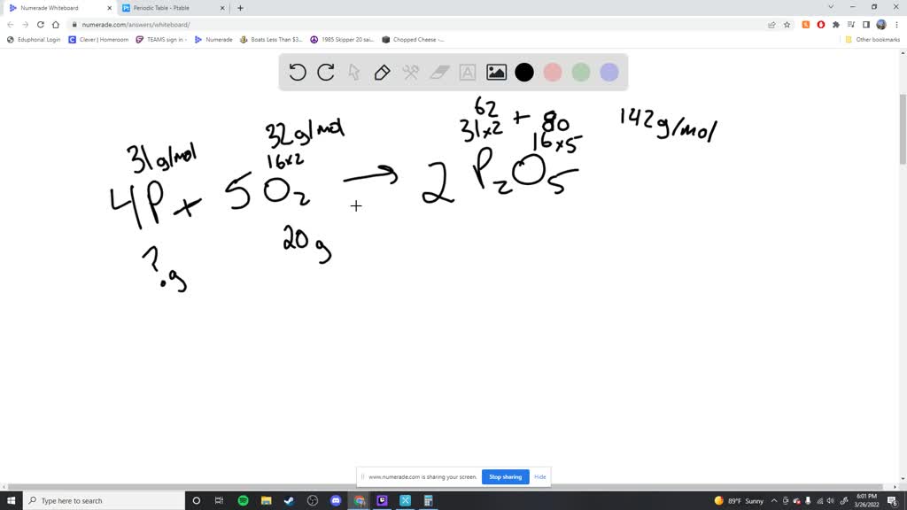Image resolution: width=907 pixels, height=510 pixels.
Task: Select the Pen tool on the whiteboard toolbar
Action: 383,72
